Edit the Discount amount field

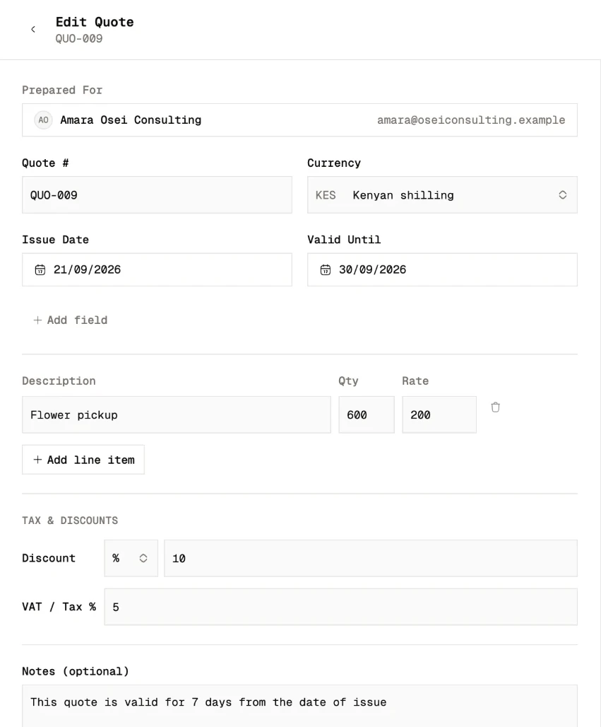click(x=371, y=558)
